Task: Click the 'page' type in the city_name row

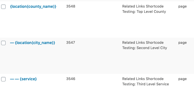Action: tap(183, 43)
